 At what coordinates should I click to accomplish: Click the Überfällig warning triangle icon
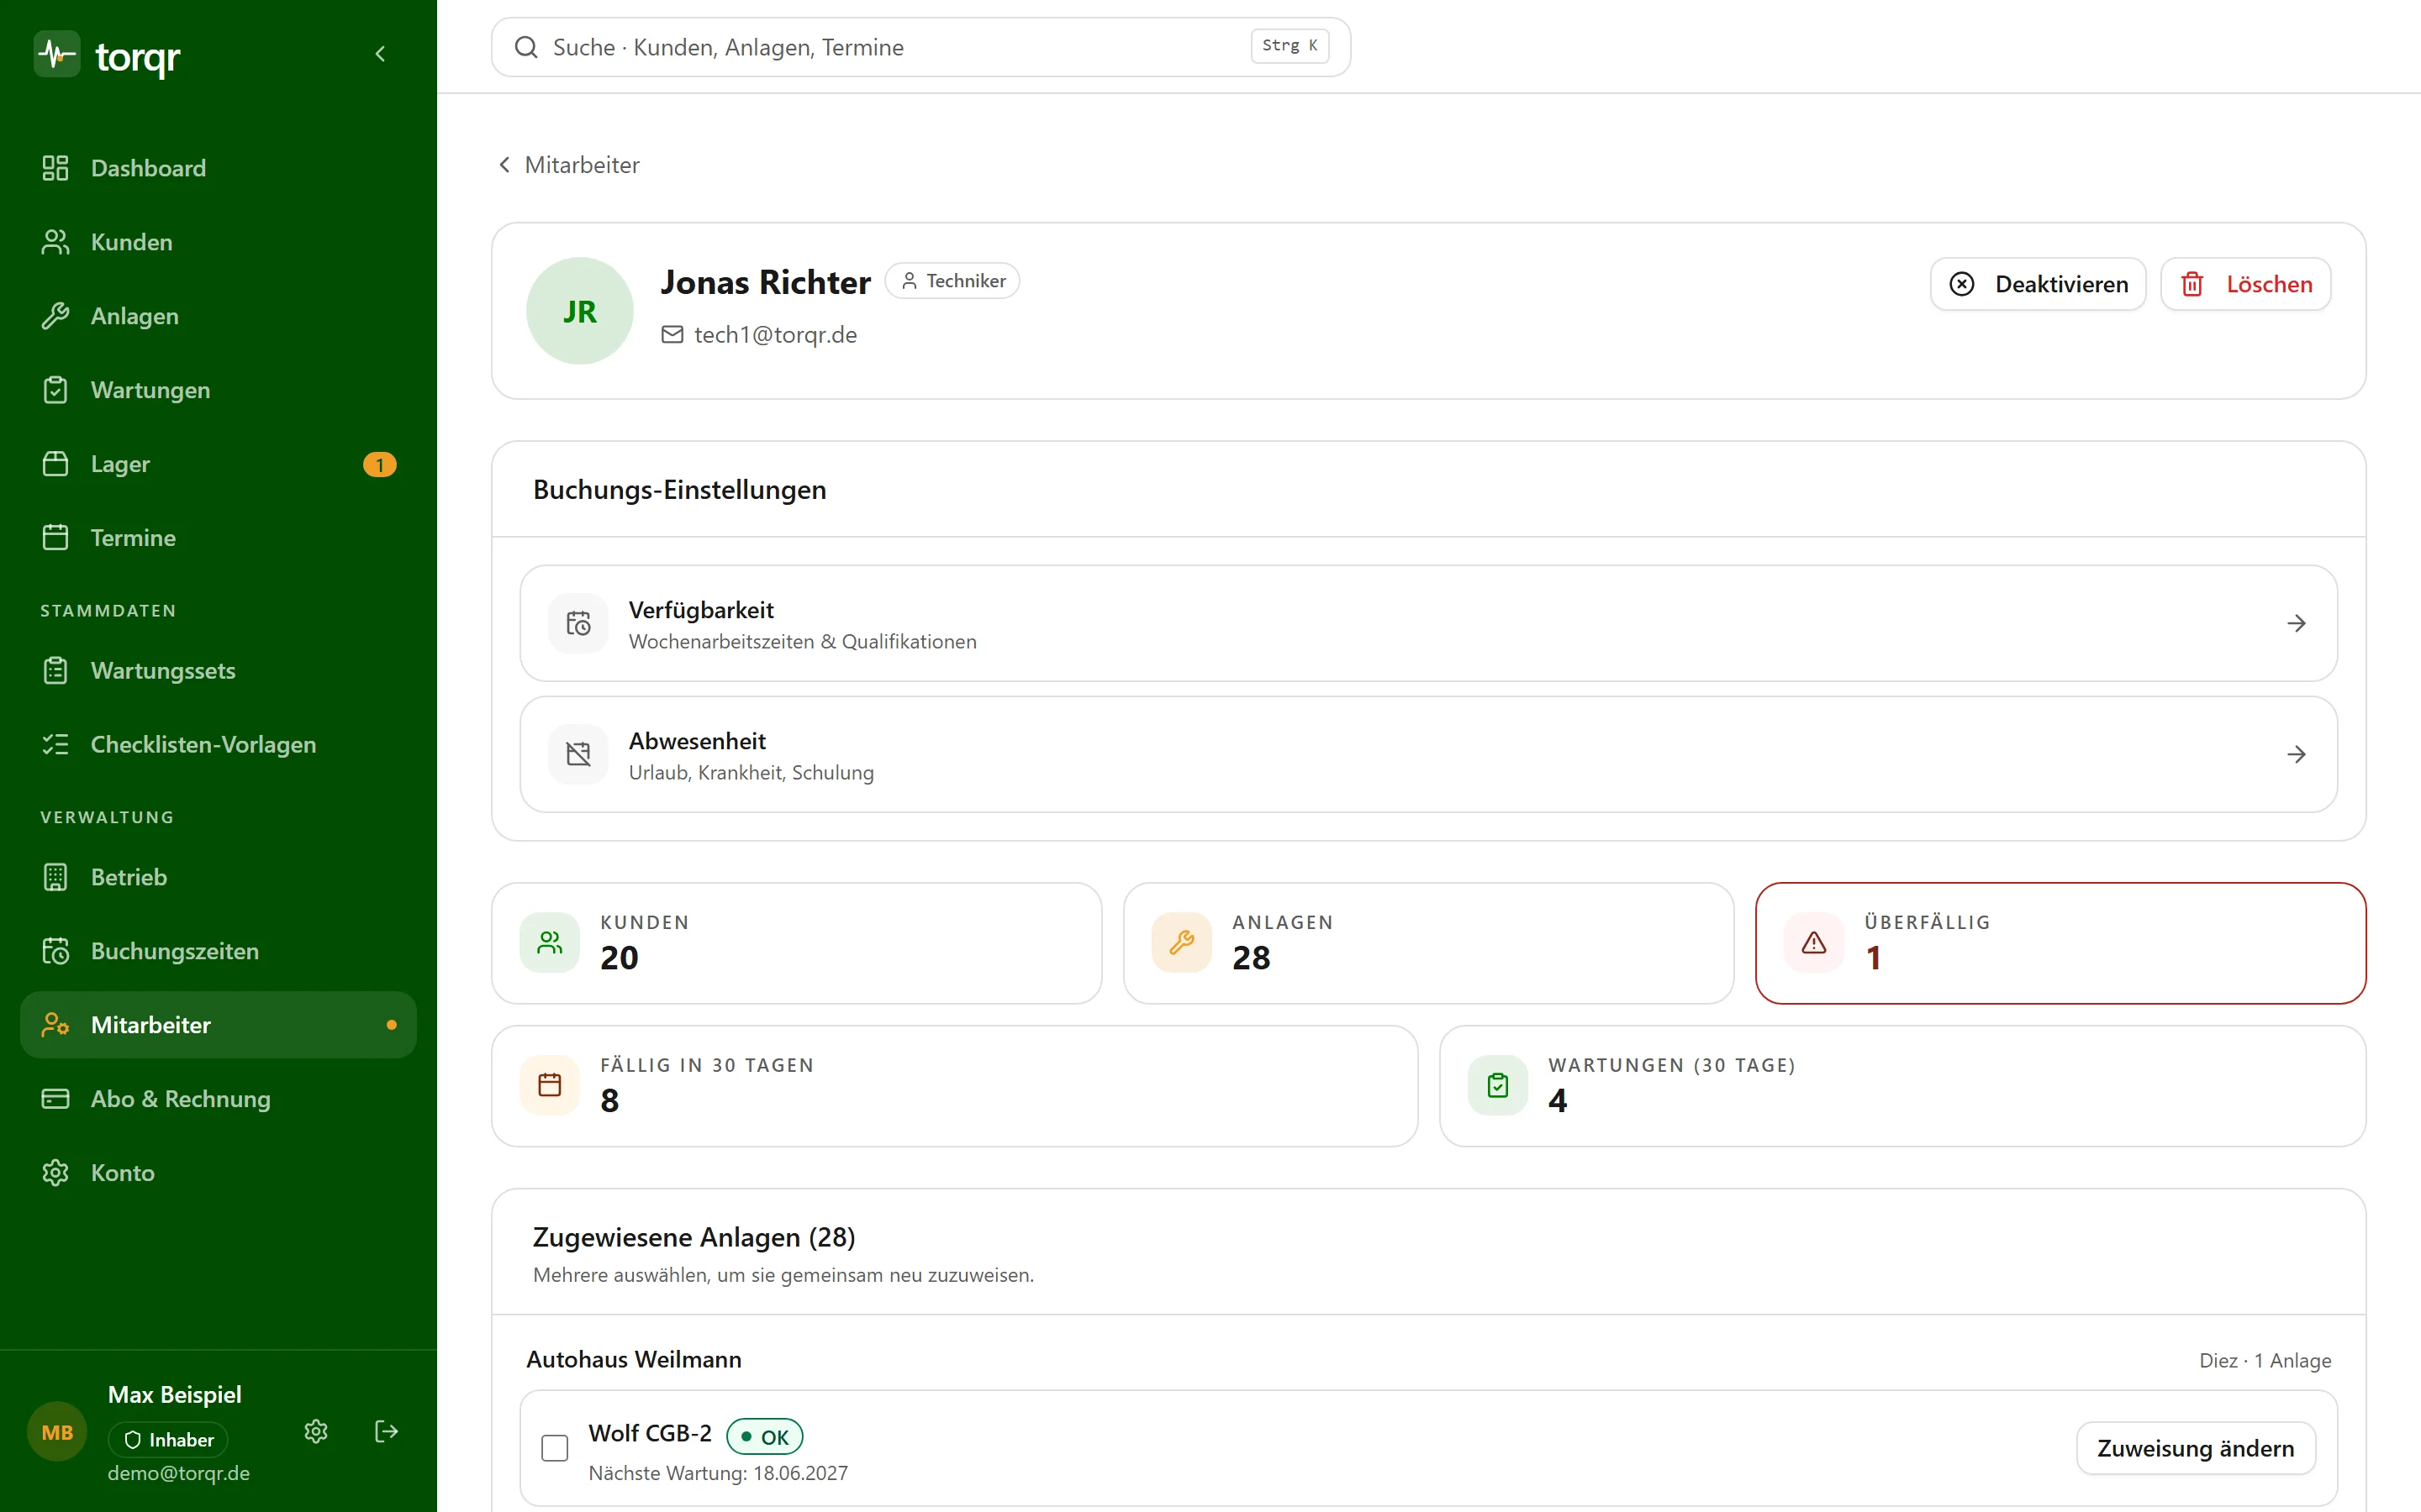(1814, 943)
